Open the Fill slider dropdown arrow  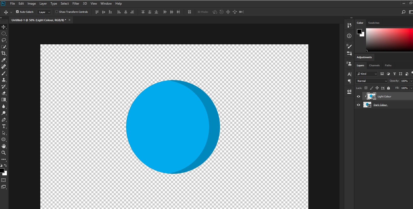click(x=411, y=88)
